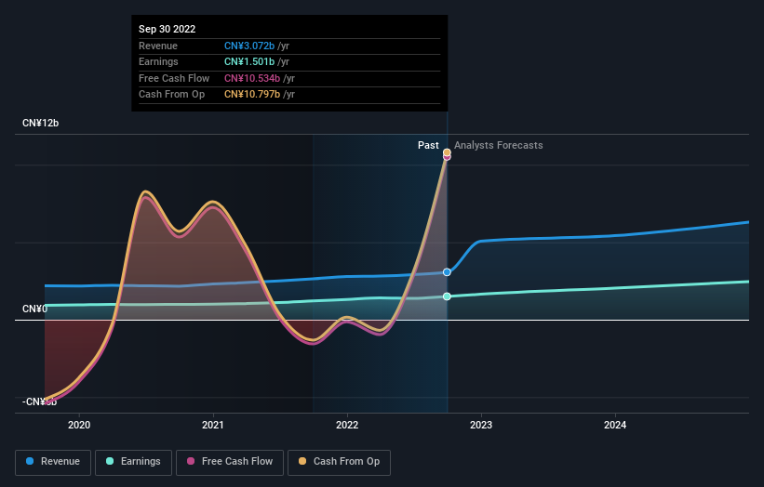764x487 pixels.
Task: Click the teal Earnings legend dot
Action: click(111, 462)
